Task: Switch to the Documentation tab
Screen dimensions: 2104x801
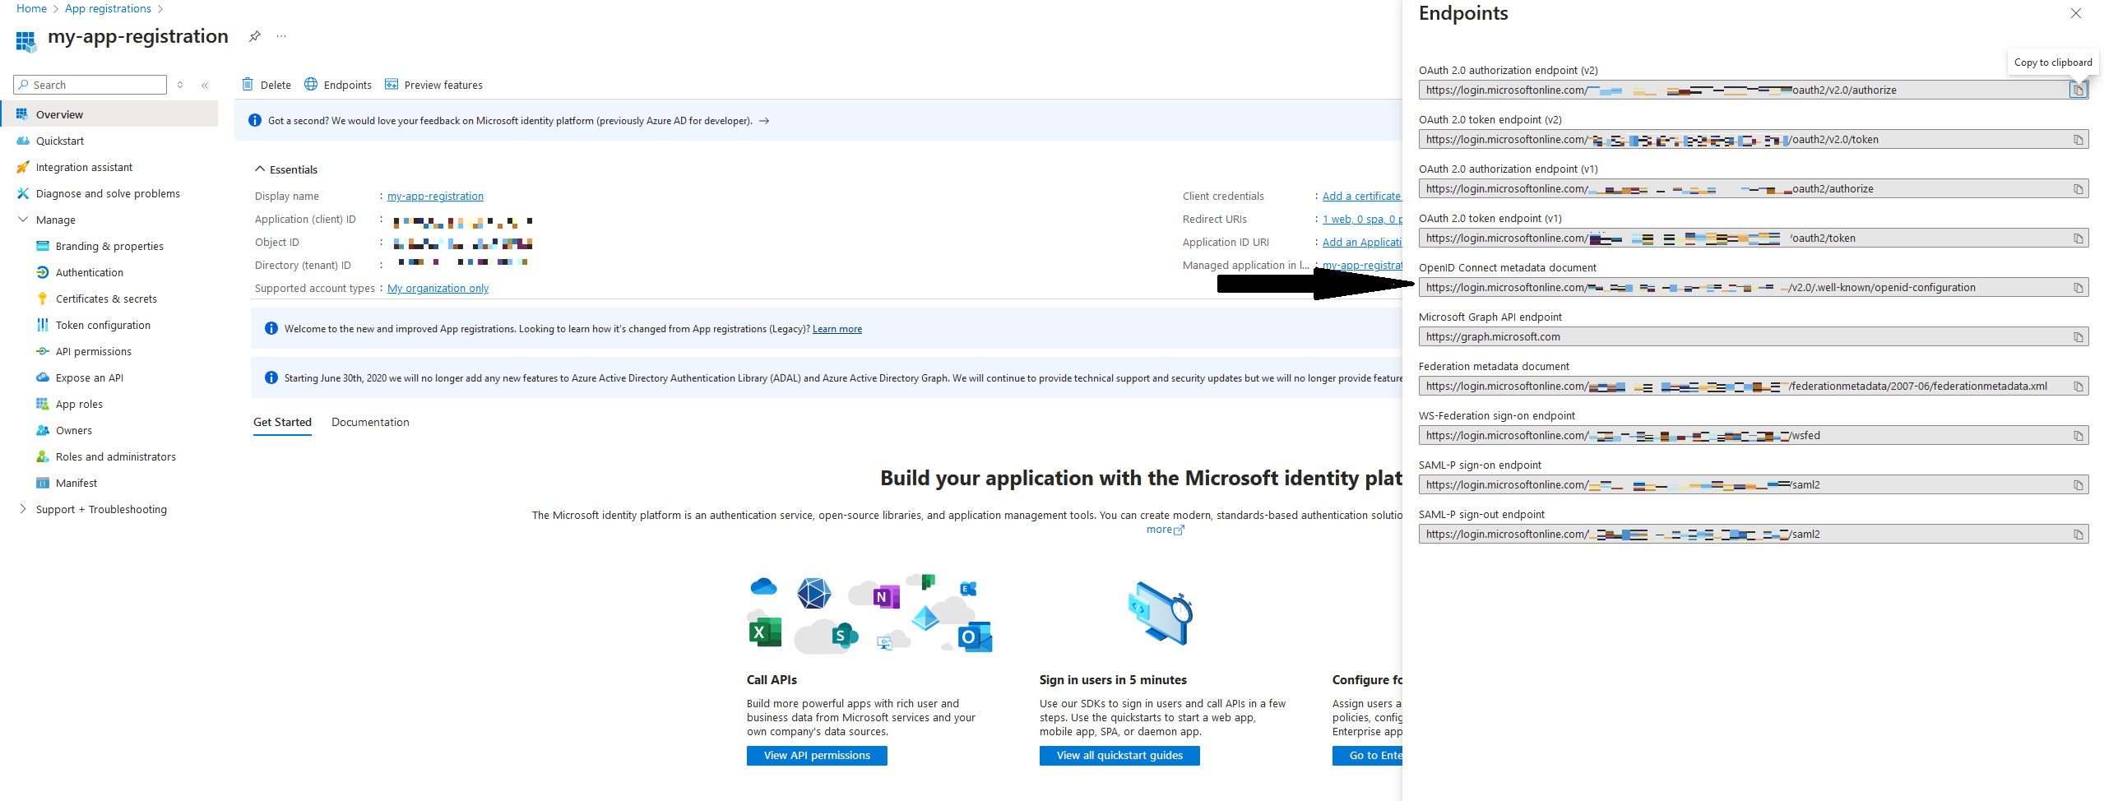Action: 370,422
